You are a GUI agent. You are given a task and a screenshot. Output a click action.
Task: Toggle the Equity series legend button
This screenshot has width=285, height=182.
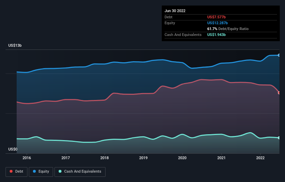tap(41, 172)
